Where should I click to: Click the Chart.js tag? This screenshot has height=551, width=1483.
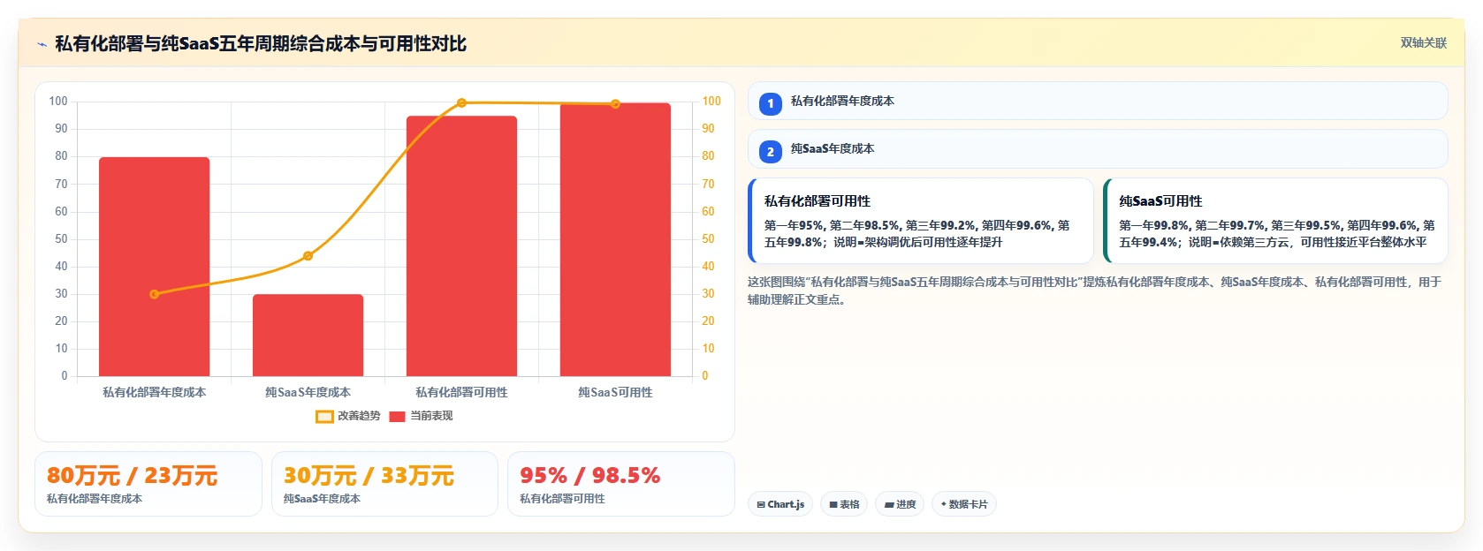pyautogui.click(x=780, y=504)
